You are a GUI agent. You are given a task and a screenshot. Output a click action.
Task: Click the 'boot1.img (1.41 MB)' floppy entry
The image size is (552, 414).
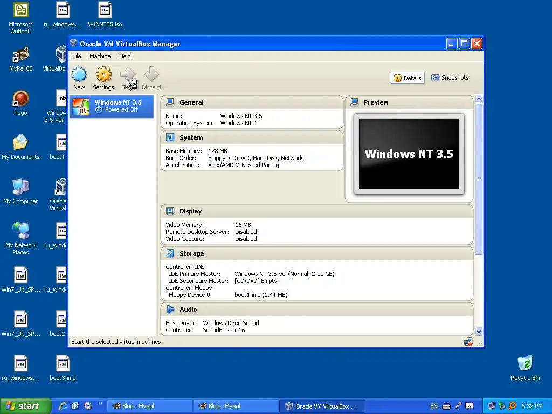[261, 295]
